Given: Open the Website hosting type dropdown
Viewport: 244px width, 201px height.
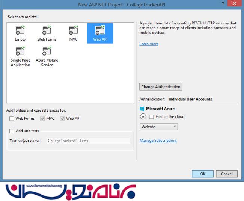Looking at the screenshot, I should [x=158, y=127].
